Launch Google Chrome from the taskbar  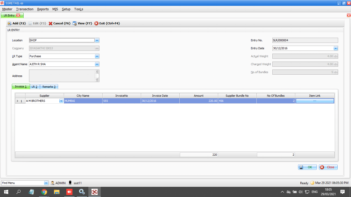44,192
